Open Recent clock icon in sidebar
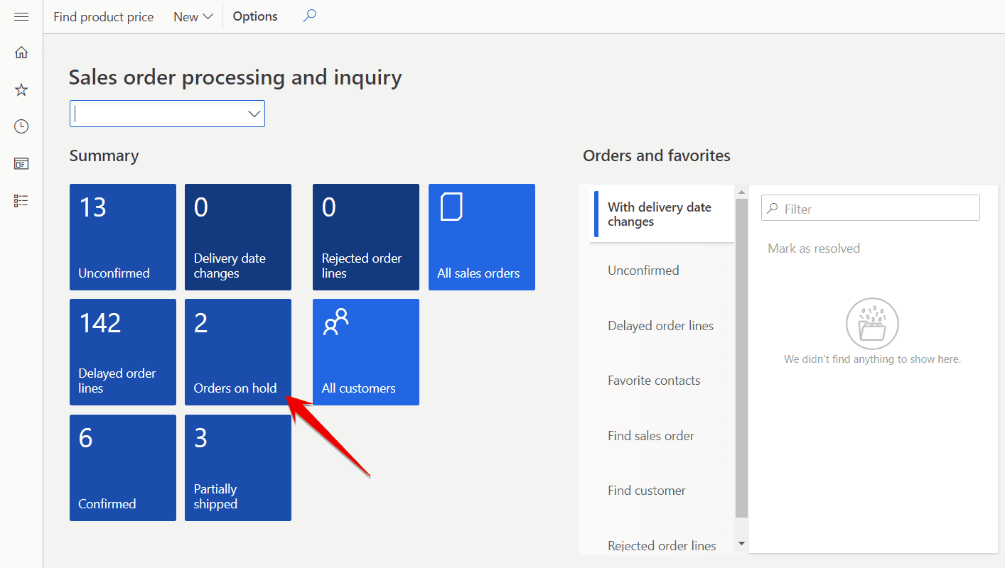This screenshot has height=568, width=1005. click(21, 126)
